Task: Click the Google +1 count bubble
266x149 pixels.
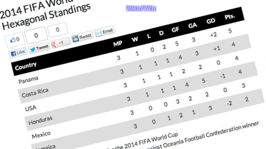Action: [x=58, y=29]
